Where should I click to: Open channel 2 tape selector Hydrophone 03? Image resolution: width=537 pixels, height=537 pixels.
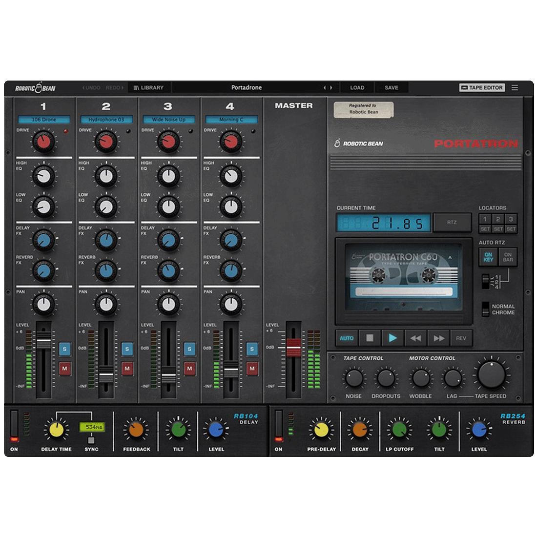pos(106,120)
